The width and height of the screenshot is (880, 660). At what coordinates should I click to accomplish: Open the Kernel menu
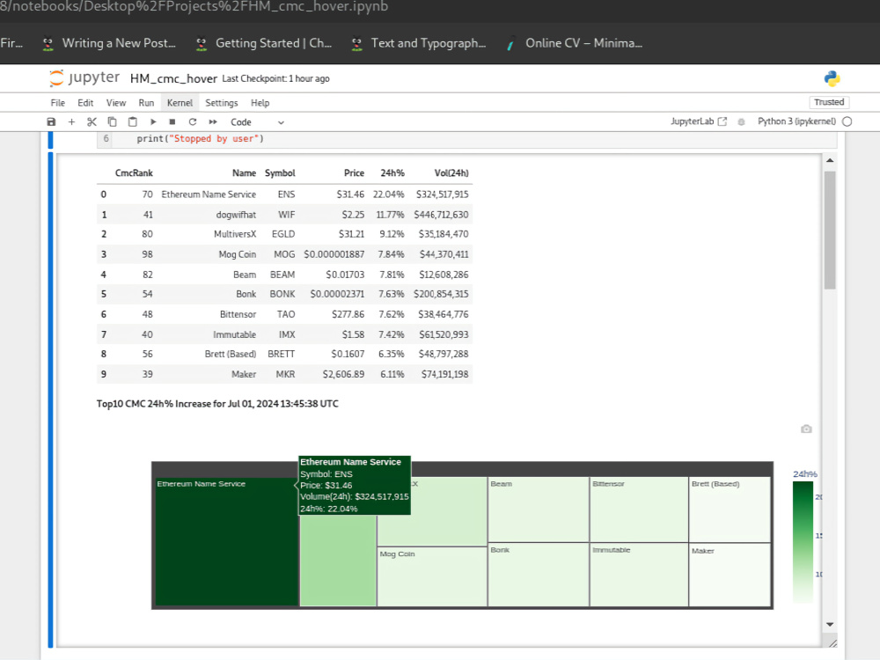coord(180,103)
